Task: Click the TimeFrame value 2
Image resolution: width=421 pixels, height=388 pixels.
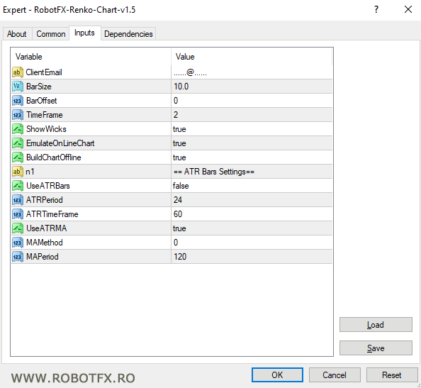Action: coord(176,115)
